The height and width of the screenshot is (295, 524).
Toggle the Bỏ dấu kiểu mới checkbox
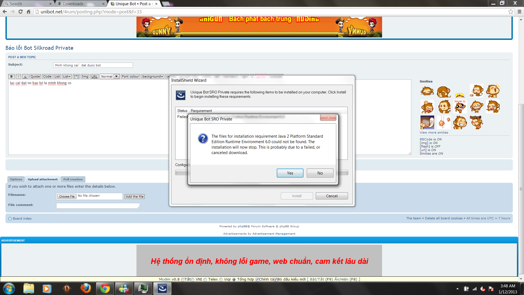(276, 279)
